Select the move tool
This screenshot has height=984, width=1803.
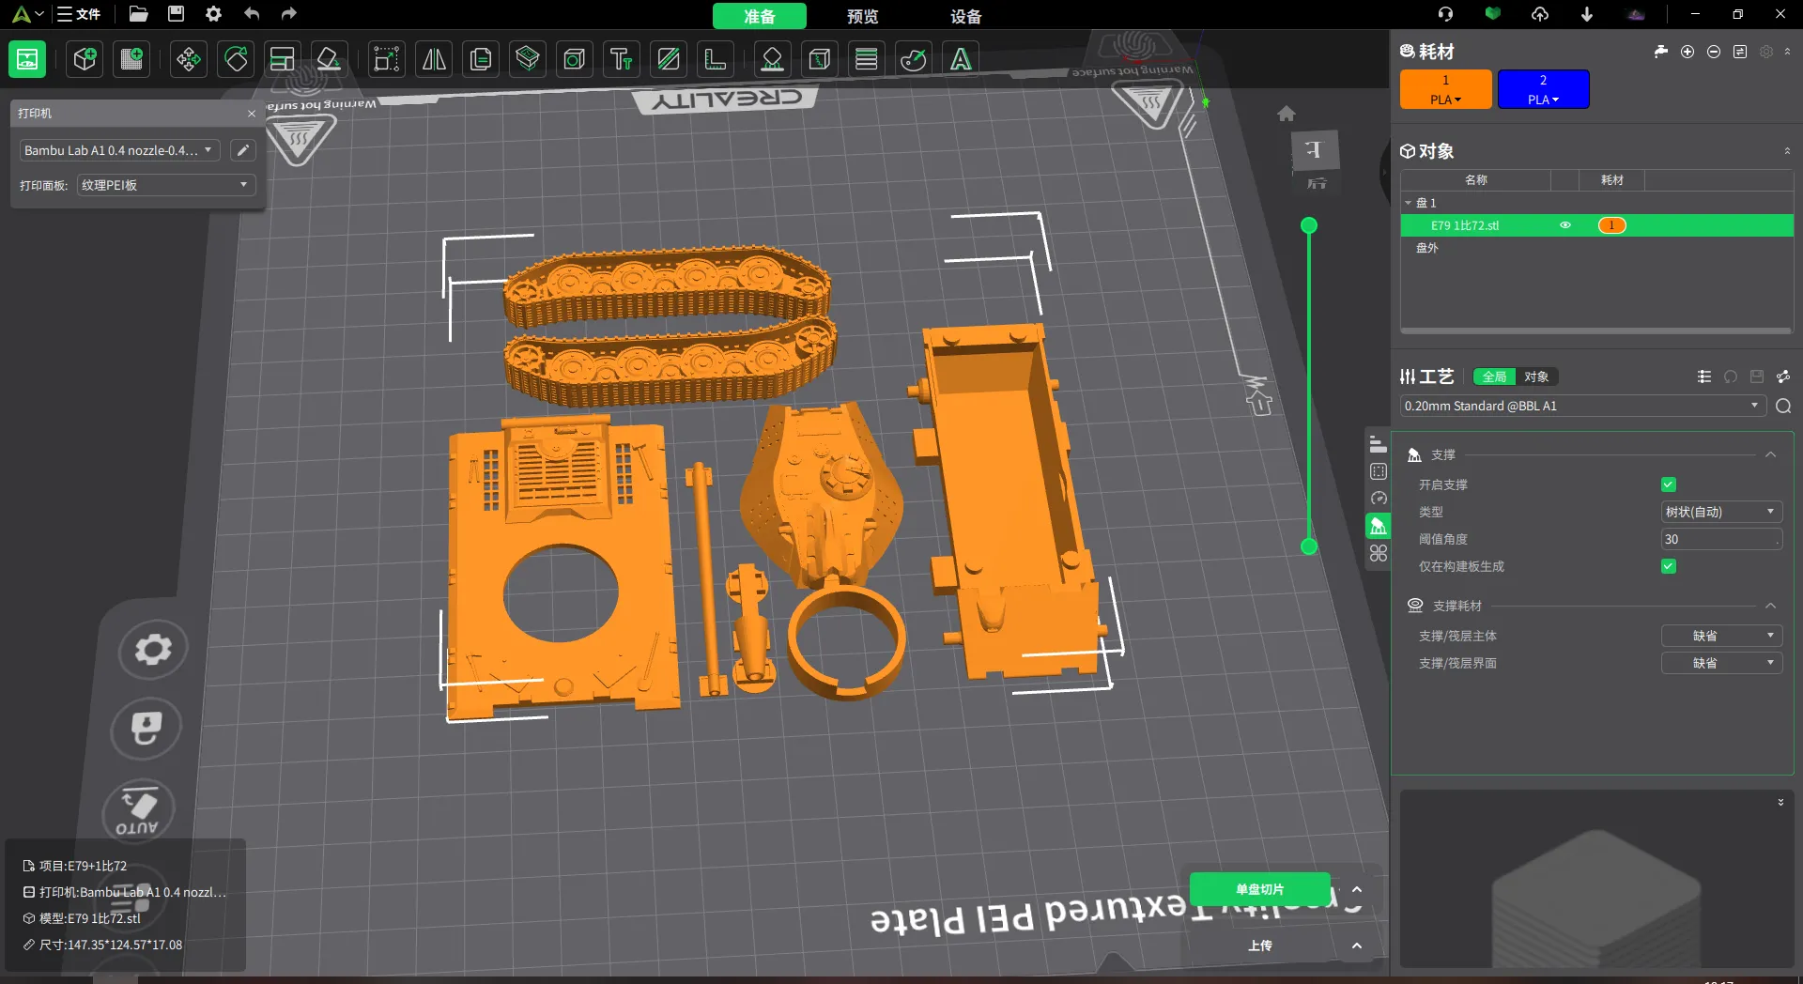click(189, 60)
